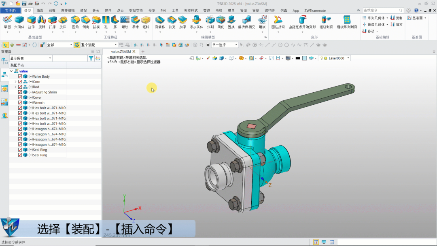
Task: Click the filter funnel icon in manager panel
Action: click(91, 58)
